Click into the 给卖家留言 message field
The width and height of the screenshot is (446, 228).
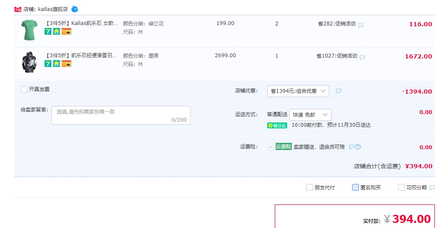coord(121,115)
